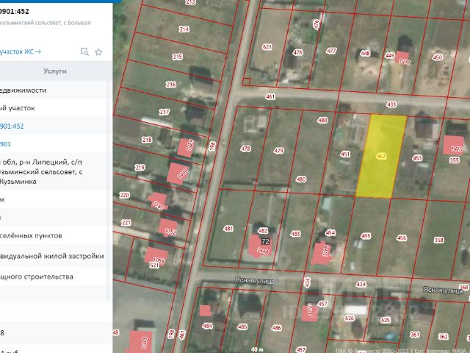Open the cadastral quarter link ending 0901
This screenshot has width=470, height=353.
click(7, 144)
